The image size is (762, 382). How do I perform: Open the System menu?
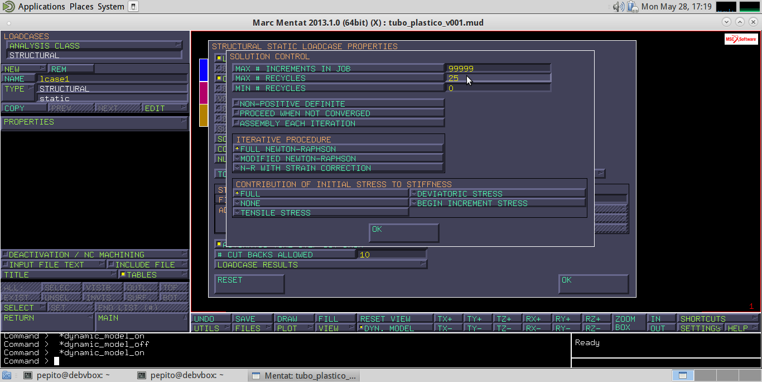tap(111, 7)
